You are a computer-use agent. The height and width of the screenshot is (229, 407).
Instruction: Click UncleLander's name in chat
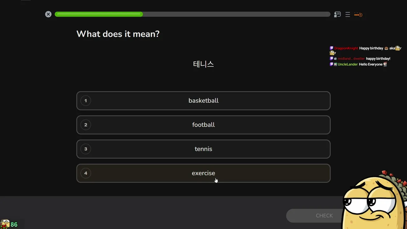coord(348,65)
